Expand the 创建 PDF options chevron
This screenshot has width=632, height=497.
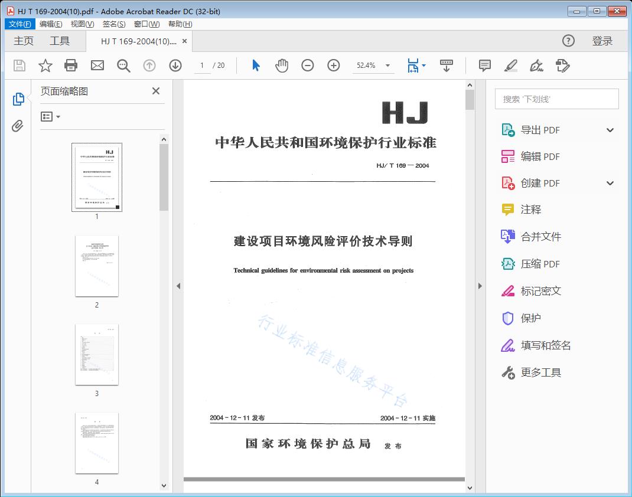(x=610, y=183)
